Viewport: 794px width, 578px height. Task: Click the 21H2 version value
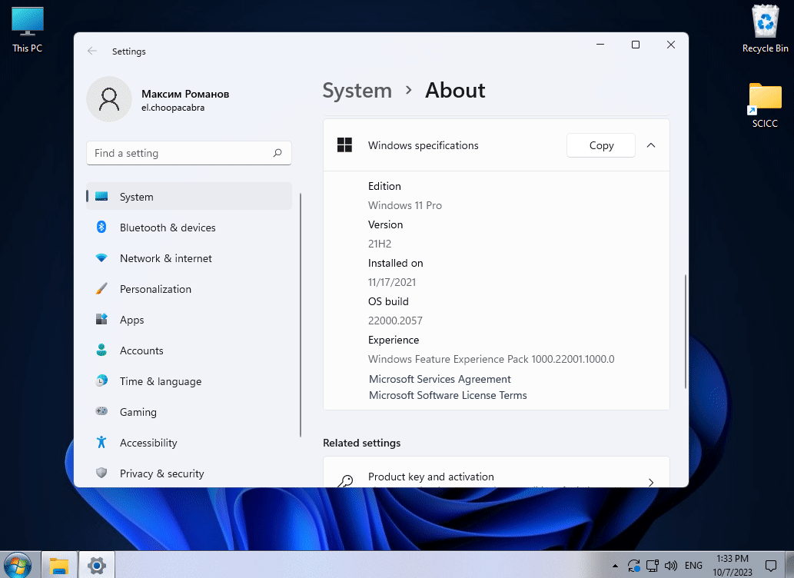pos(380,244)
